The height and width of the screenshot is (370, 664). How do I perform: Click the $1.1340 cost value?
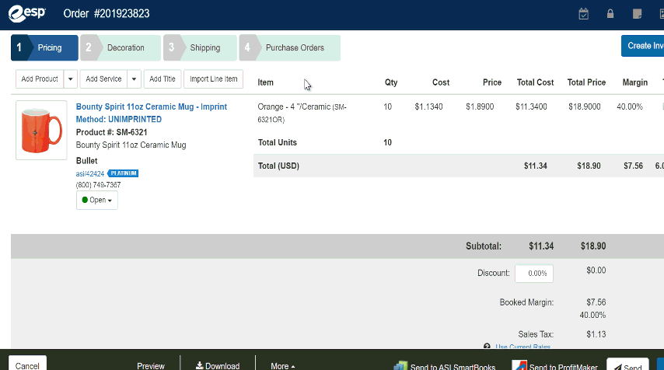428,106
